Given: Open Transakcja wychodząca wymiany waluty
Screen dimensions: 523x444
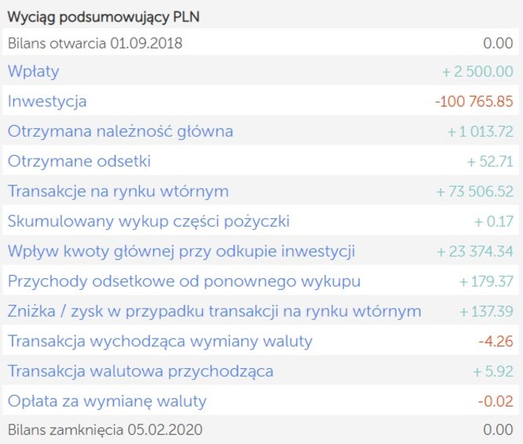Looking at the screenshot, I should tap(159, 342).
